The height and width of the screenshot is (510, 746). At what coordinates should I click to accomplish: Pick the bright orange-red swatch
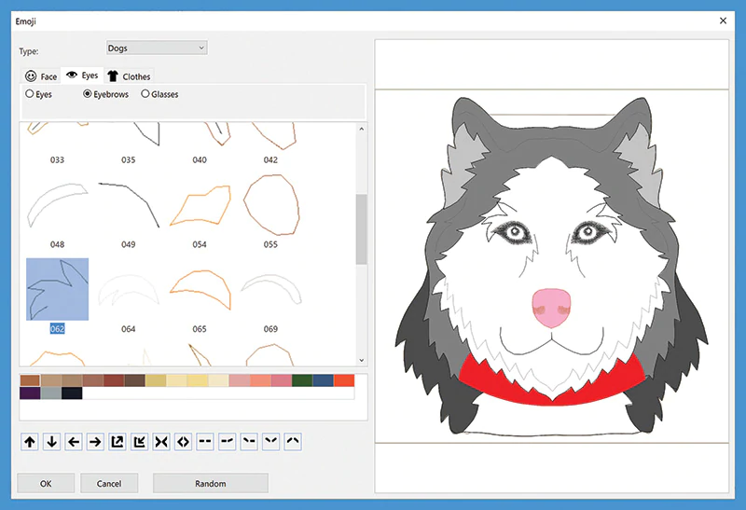[x=344, y=380]
